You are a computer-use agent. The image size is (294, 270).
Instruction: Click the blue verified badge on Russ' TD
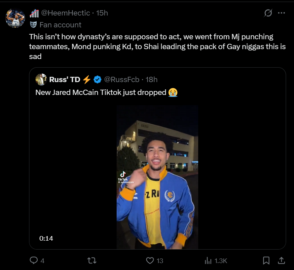97,79
